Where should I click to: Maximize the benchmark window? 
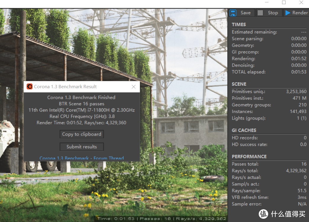[284, 2]
